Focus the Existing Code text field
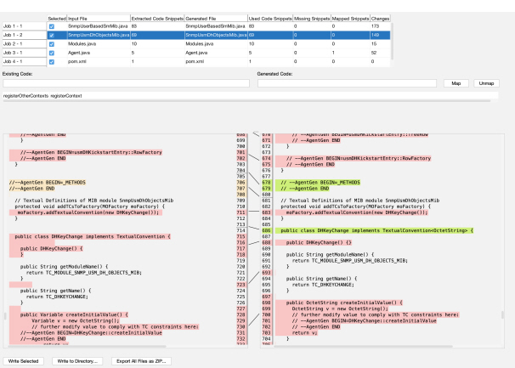Viewport: 515px width, 368px height. coord(127,83)
